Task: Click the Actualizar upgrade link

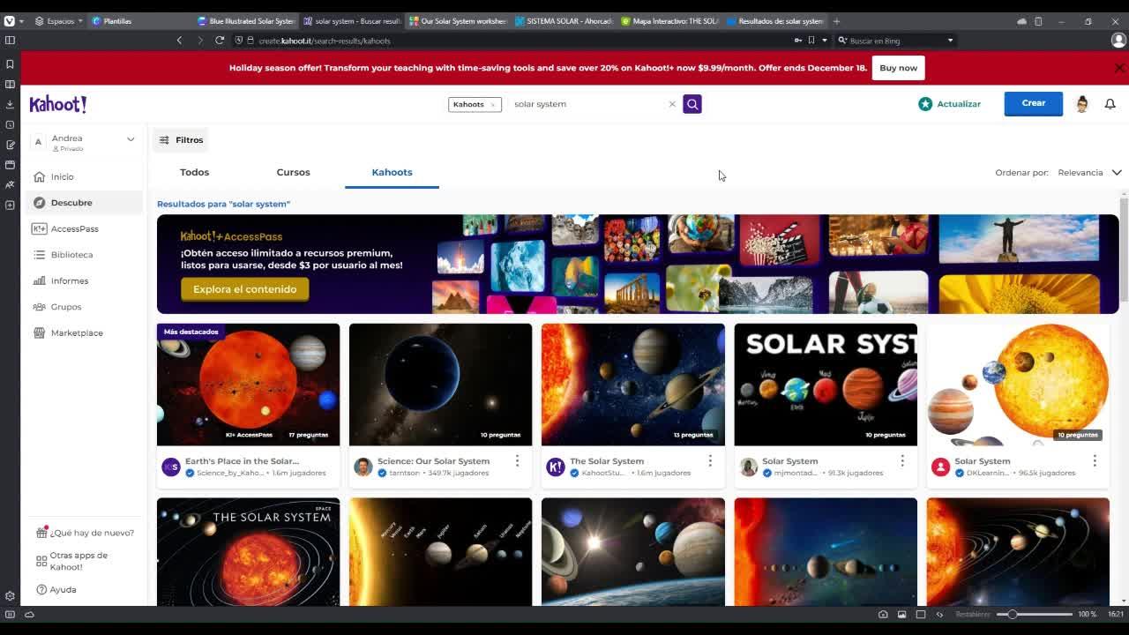Action: tap(949, 104)
